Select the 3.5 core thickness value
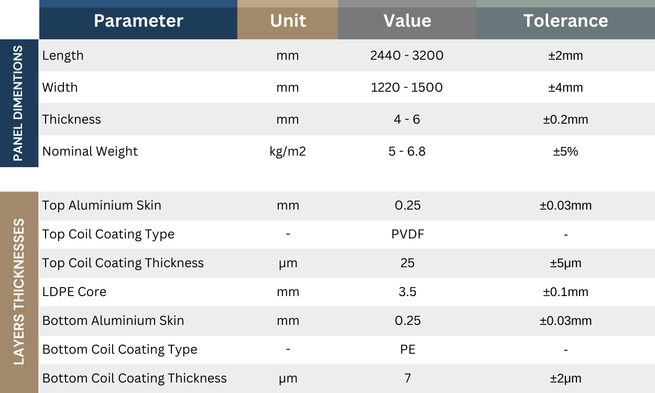The width and height of the screenshot is (655, 393). [x=407, y=292]
